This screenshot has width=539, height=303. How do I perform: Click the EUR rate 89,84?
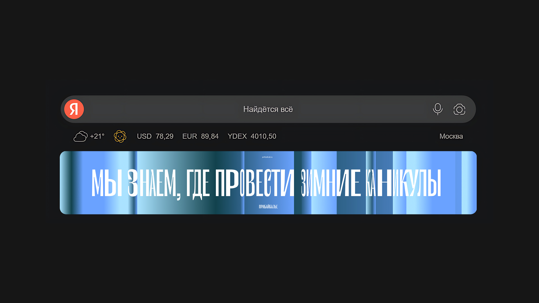(x=210, y=136)
